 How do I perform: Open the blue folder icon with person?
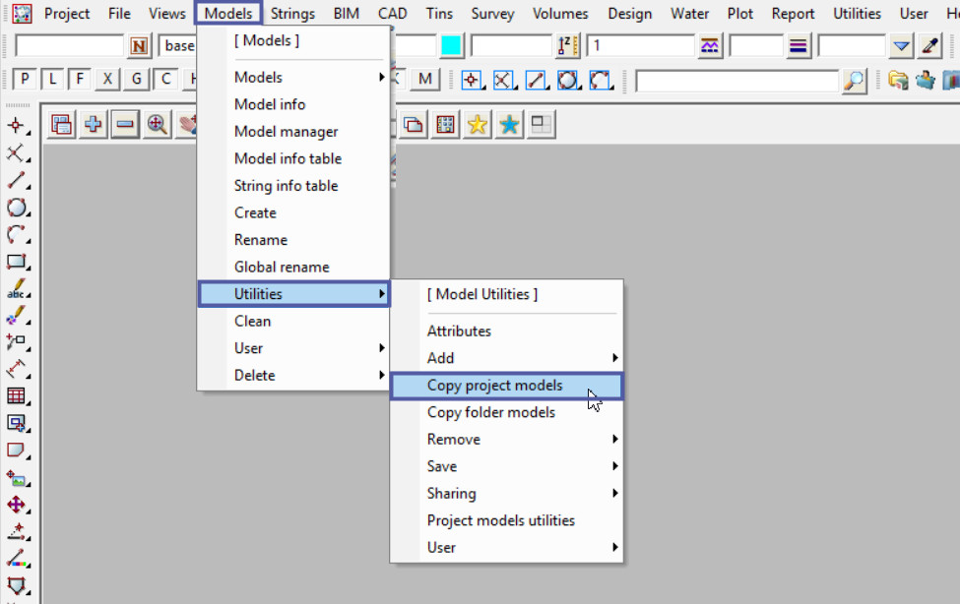926,80
